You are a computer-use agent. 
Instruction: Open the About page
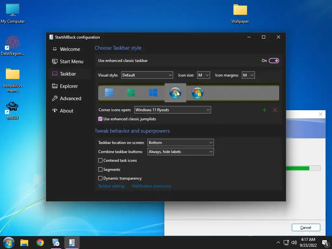pos(70,111)
